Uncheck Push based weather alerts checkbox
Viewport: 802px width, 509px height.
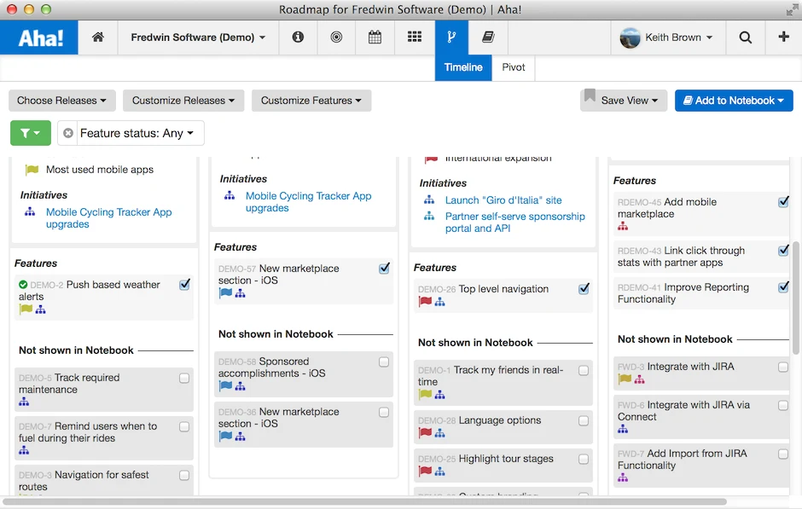184,285
